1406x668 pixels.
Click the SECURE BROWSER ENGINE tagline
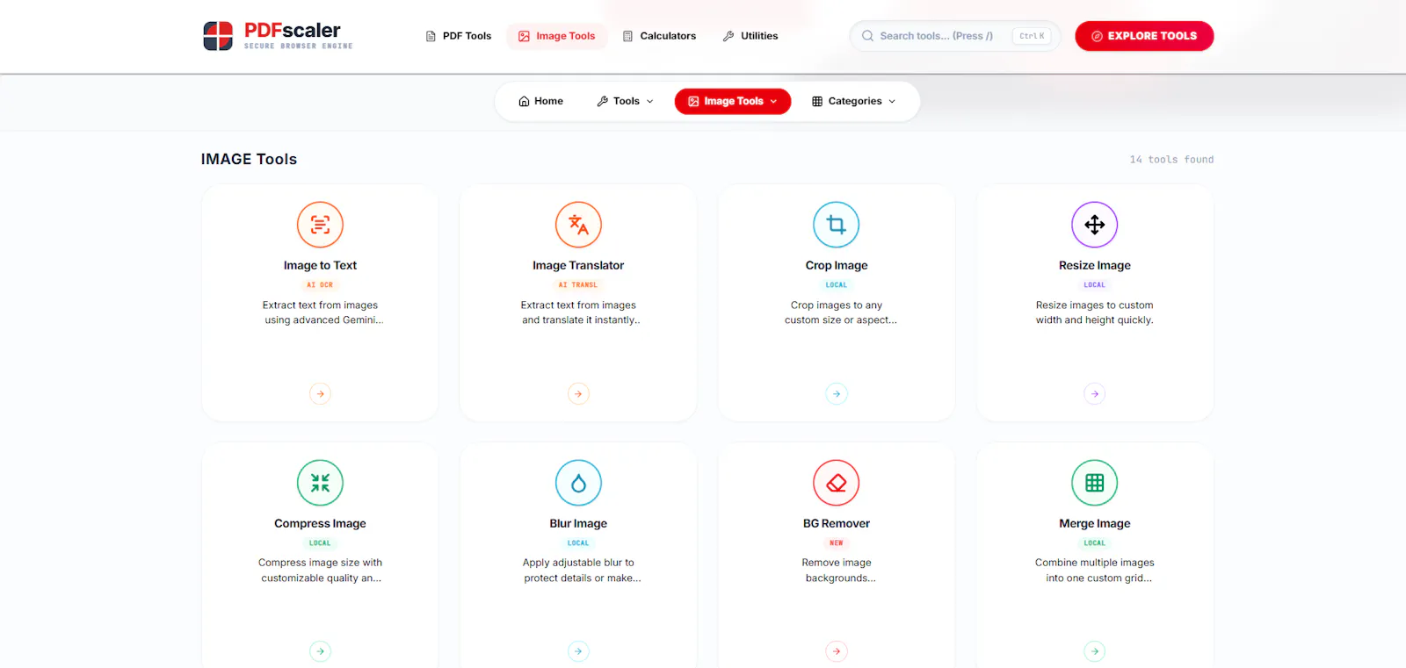pos(298,46)
